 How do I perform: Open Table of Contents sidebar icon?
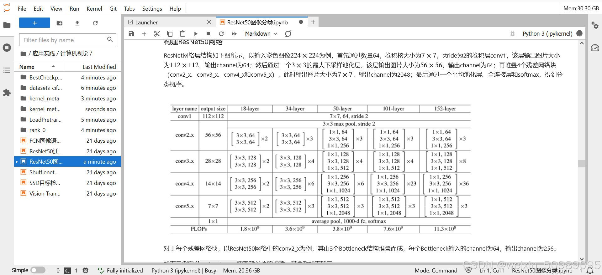(7, 70)
